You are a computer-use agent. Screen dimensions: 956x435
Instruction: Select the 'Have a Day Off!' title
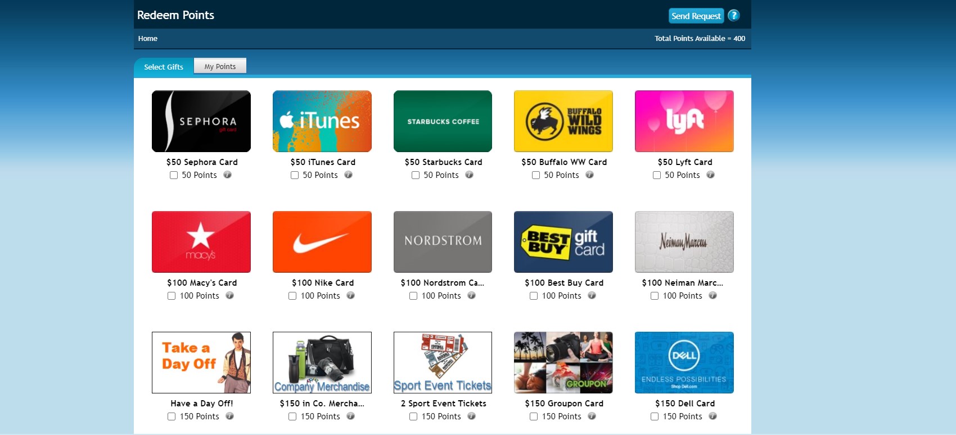coord(202,404)
